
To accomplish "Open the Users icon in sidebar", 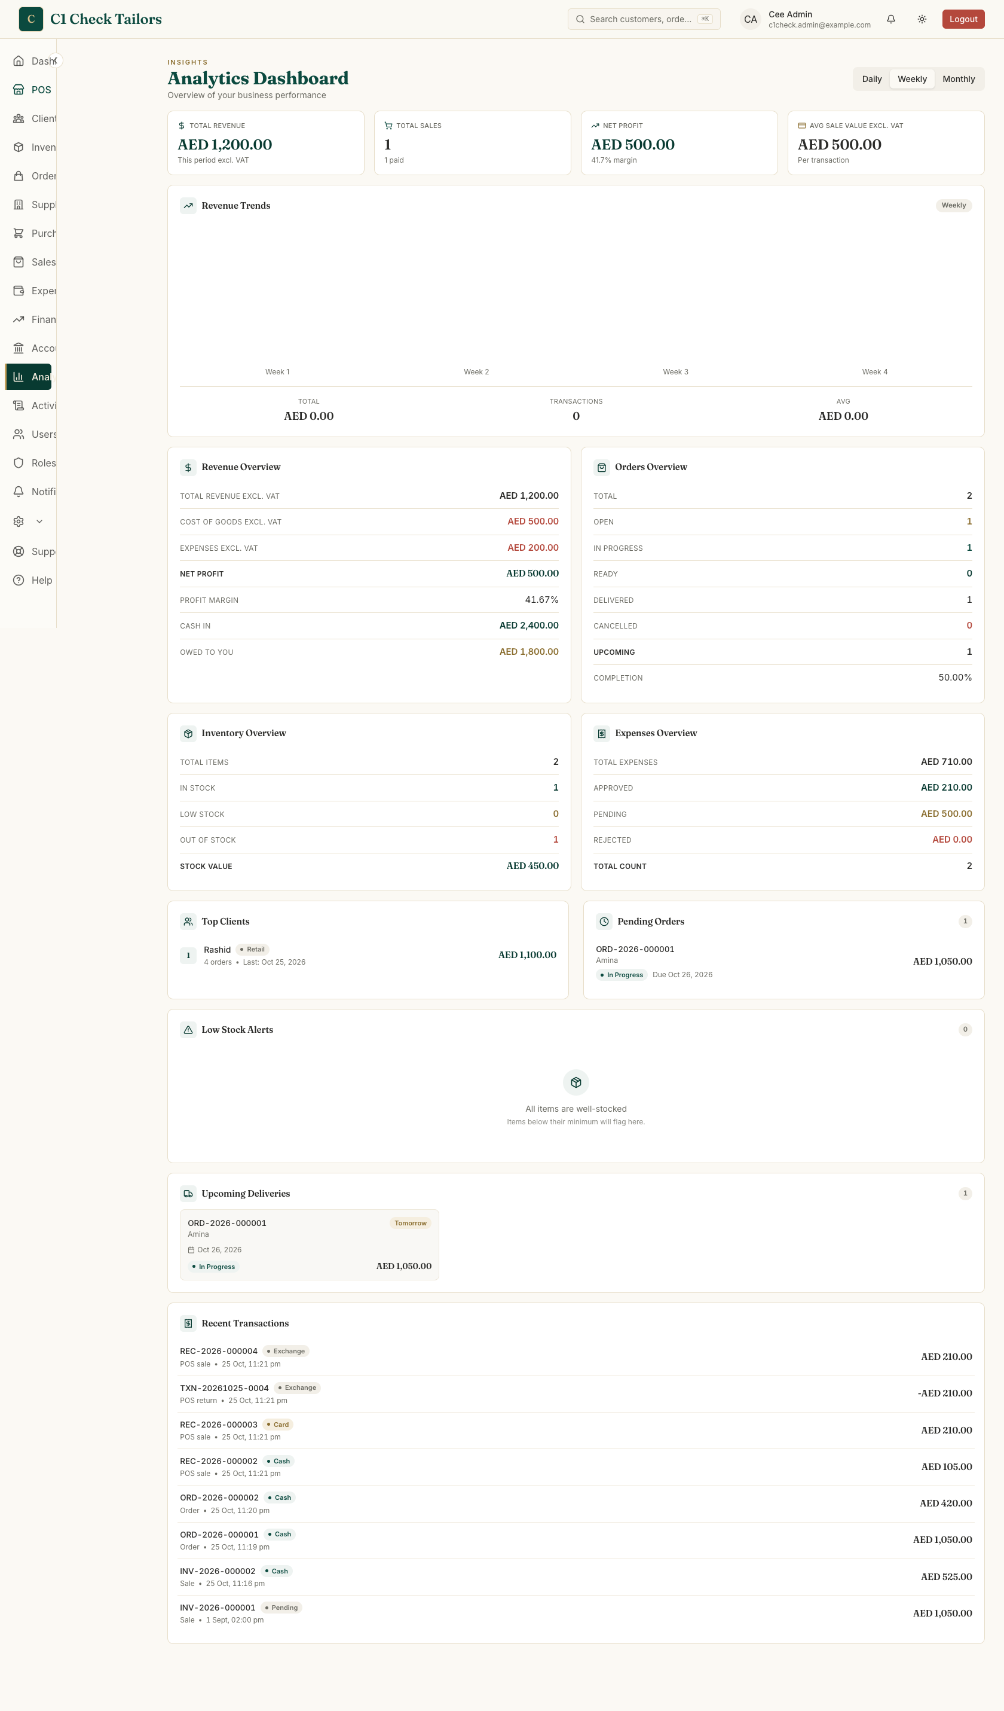I will pyautogui.click(x=19, y=434).
